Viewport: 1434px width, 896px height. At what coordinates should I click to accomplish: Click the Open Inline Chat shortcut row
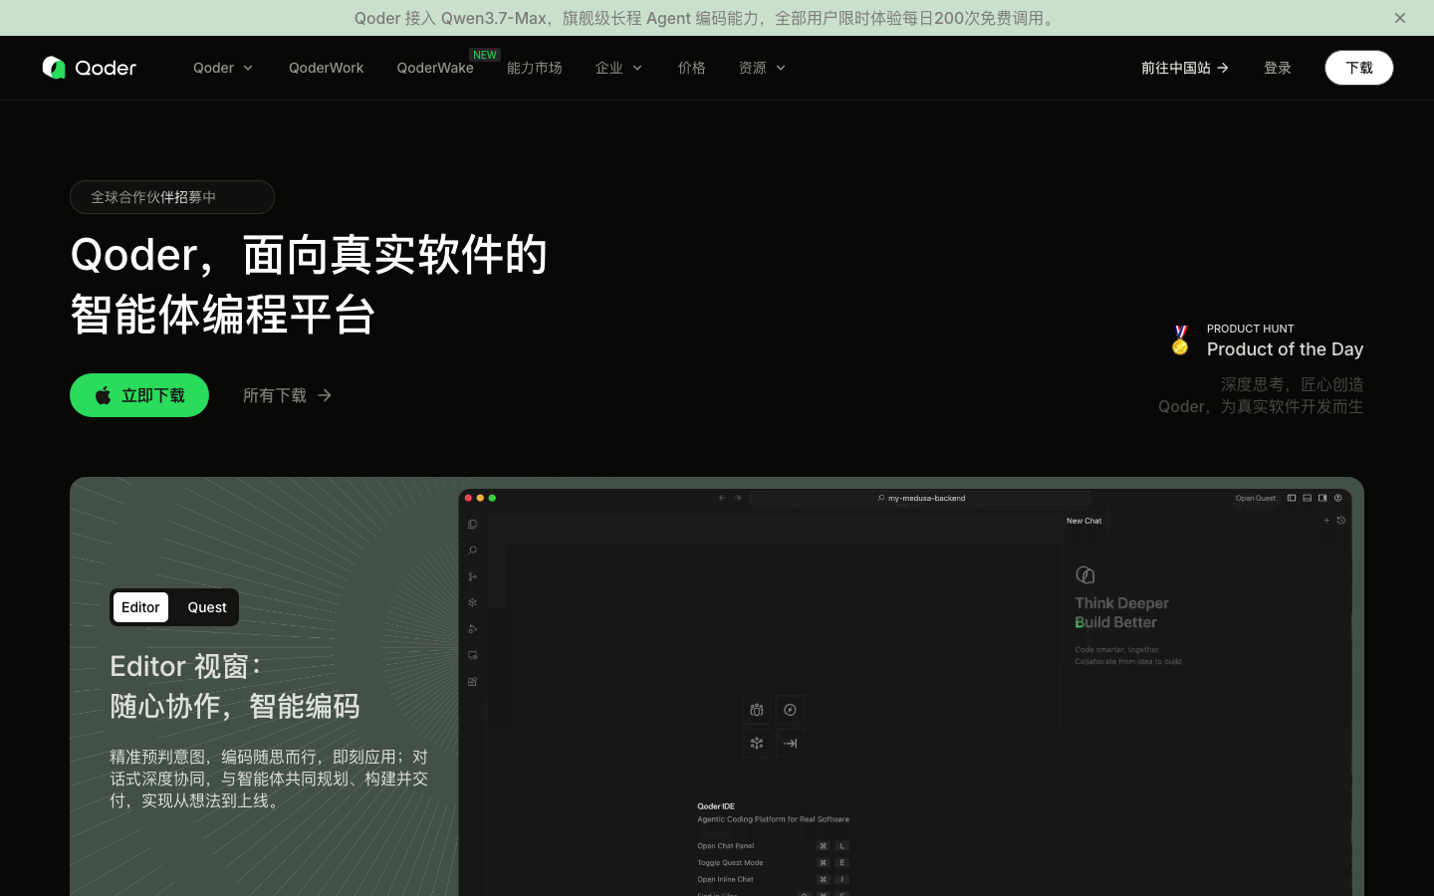coord(773,879)
